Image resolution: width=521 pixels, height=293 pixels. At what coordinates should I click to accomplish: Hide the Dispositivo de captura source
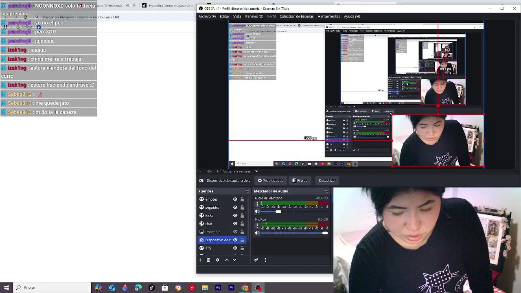235,240
